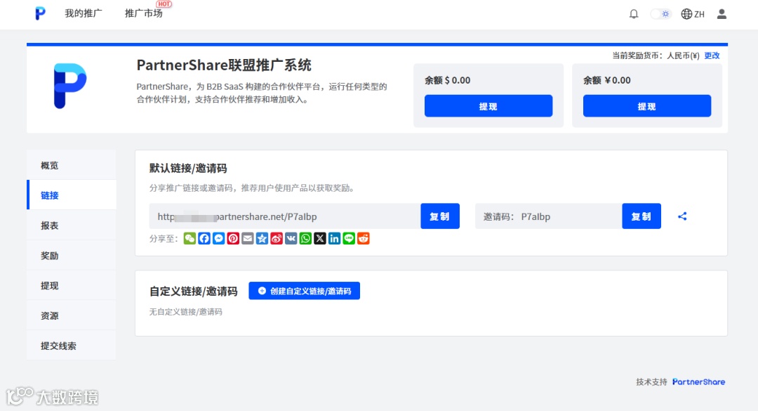Open the ZH language selector

tap(693, 14)
